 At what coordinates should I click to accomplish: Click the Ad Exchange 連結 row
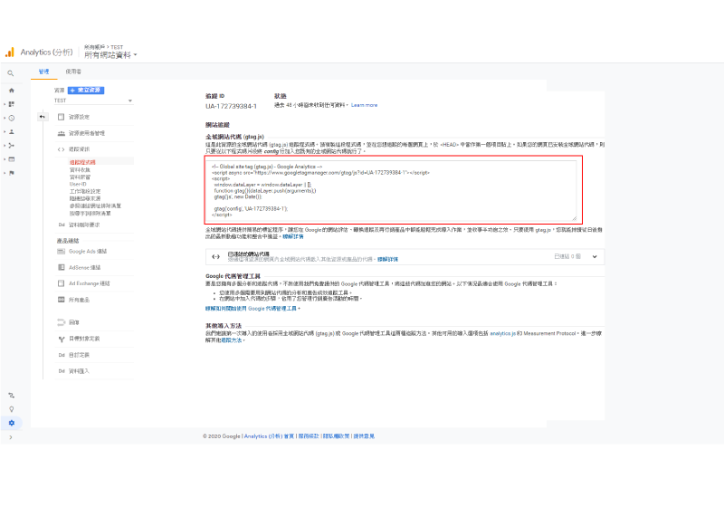94,283
